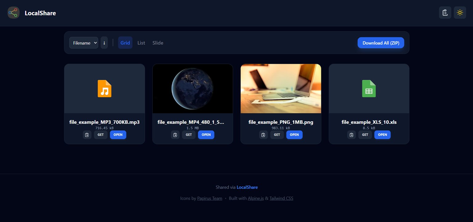Image resolution: width=473 pixels, height=222 pixels.
Task: Open the Filename sort dropdown
Action: [x=84, y=43]
